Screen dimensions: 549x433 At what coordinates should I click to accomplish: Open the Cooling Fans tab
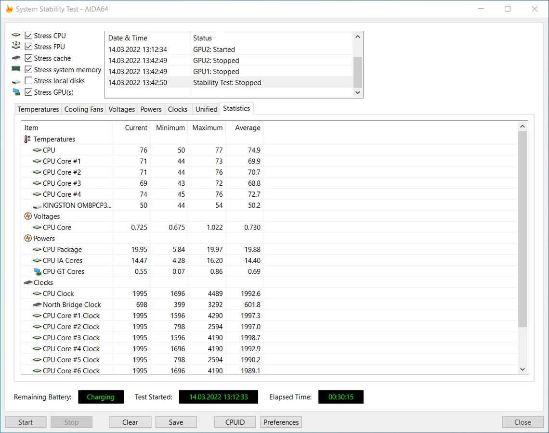(84, 109)
